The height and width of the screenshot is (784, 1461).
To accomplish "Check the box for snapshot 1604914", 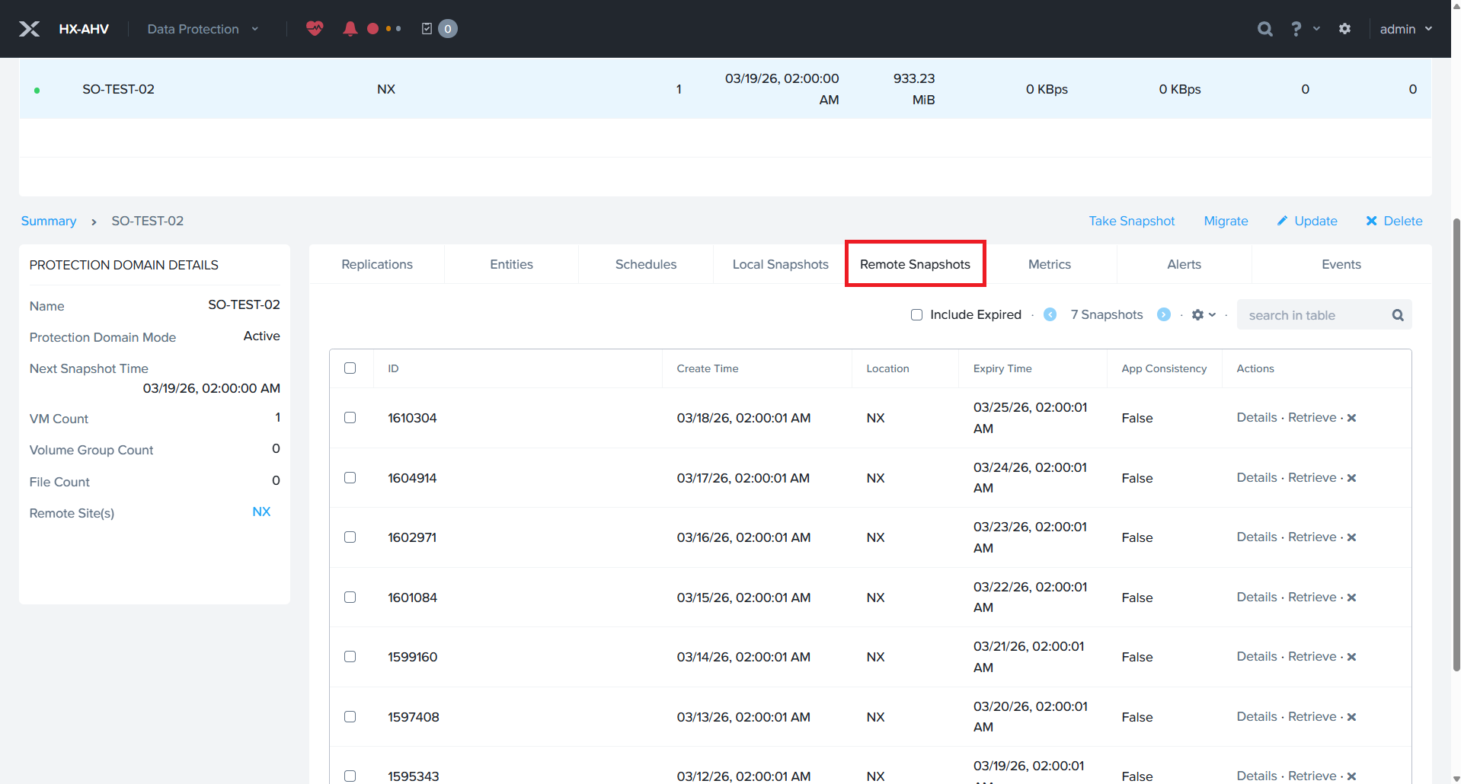I will click(350, 478).
